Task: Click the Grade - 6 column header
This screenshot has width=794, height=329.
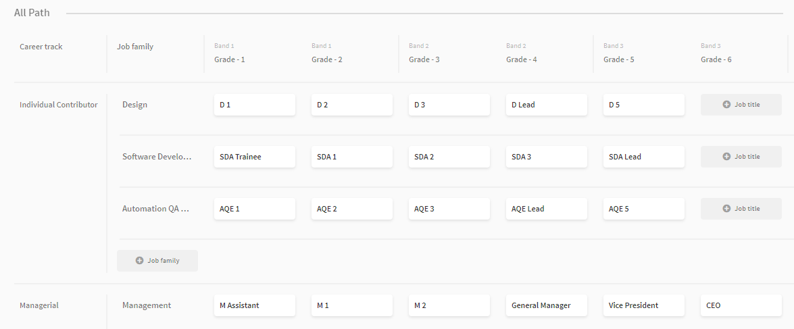Action: click(716, 59)
